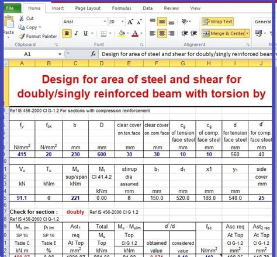Toggle Wrap Text
Screen dimensions: 277x257
pyautogui.click(x=217, y=22)
